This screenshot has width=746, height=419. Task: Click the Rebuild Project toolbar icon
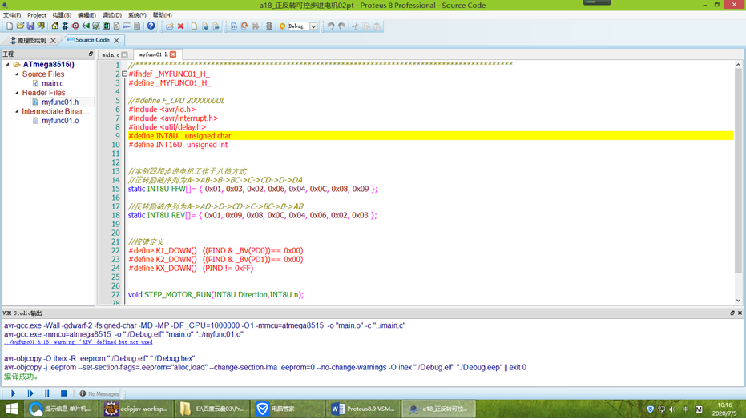coord(244,26)
